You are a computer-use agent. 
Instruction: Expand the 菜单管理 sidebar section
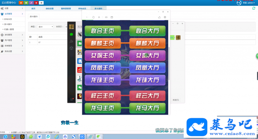(x=13, y=46)
